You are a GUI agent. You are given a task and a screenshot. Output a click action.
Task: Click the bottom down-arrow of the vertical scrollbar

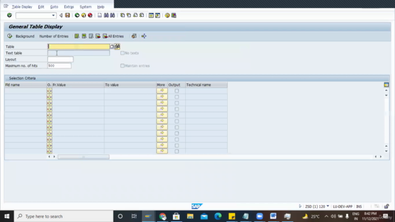coord(386,151)
